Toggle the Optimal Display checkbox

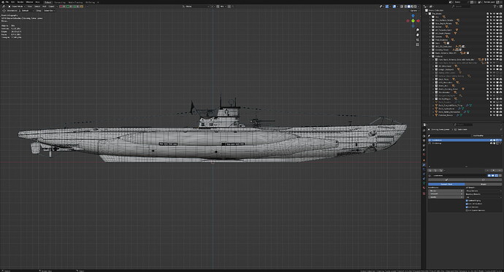tap(467, 201)
